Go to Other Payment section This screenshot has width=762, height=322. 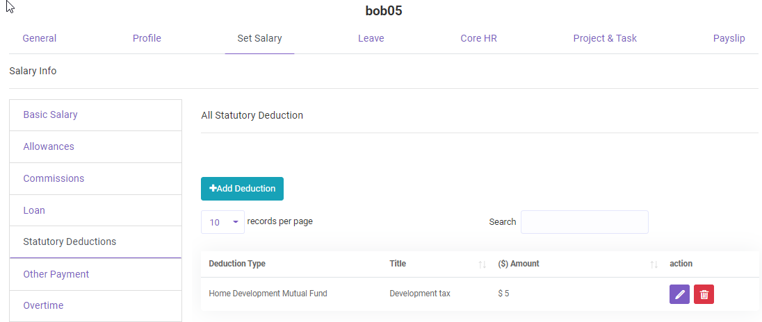pyautogui.click(x=56, y=275)
